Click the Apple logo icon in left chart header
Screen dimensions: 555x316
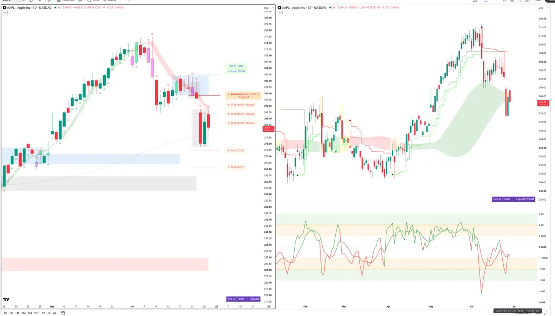(x=5, y=8)
